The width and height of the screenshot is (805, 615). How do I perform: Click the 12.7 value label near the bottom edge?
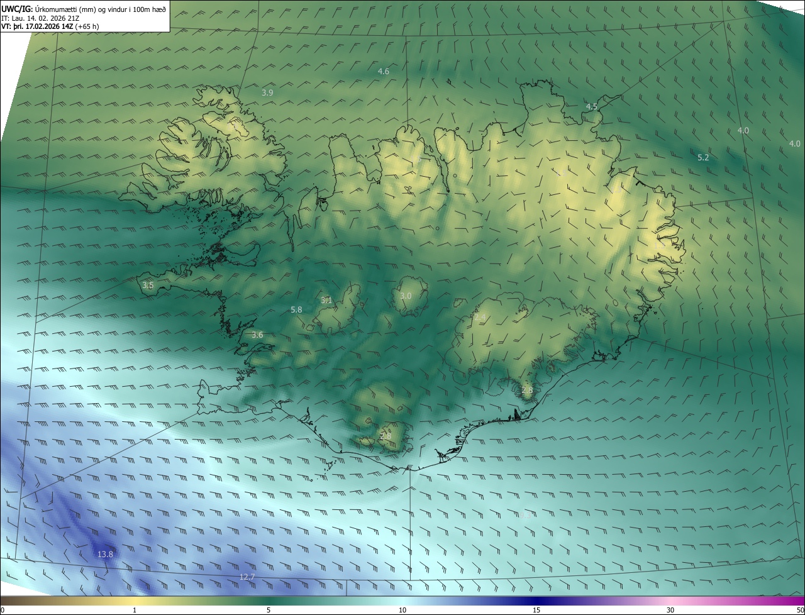pyautogui.click(x=247, y=577)
